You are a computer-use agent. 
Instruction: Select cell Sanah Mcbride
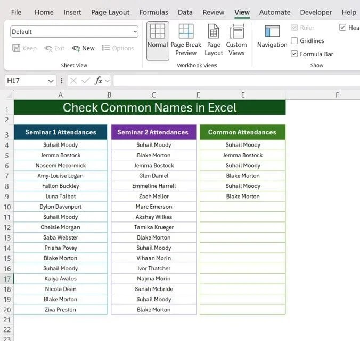coord(153,289)
